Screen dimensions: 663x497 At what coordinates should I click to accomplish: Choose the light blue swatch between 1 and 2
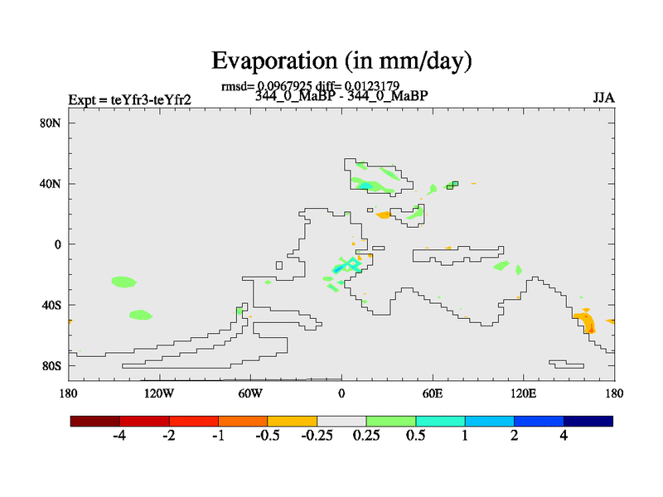click(490, 421)
